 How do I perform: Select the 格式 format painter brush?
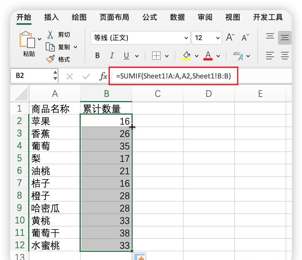click(50, 59)
